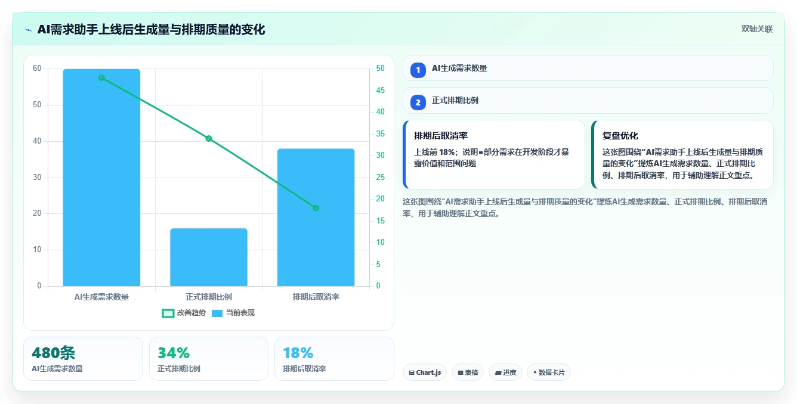The width and height of the screenshot is (797, 404).
Task: Select step 1 AI生成需求数量 item
Action: (x=588, y=68)
